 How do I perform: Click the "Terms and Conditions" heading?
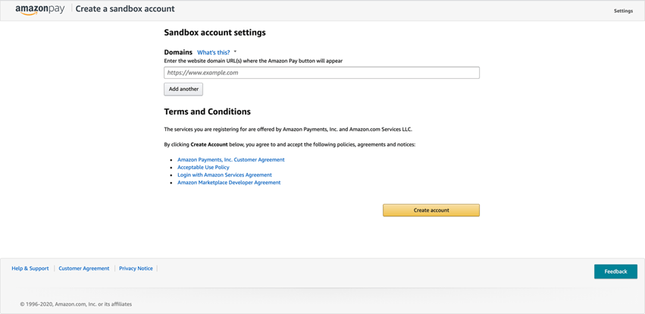click(207, 111)
